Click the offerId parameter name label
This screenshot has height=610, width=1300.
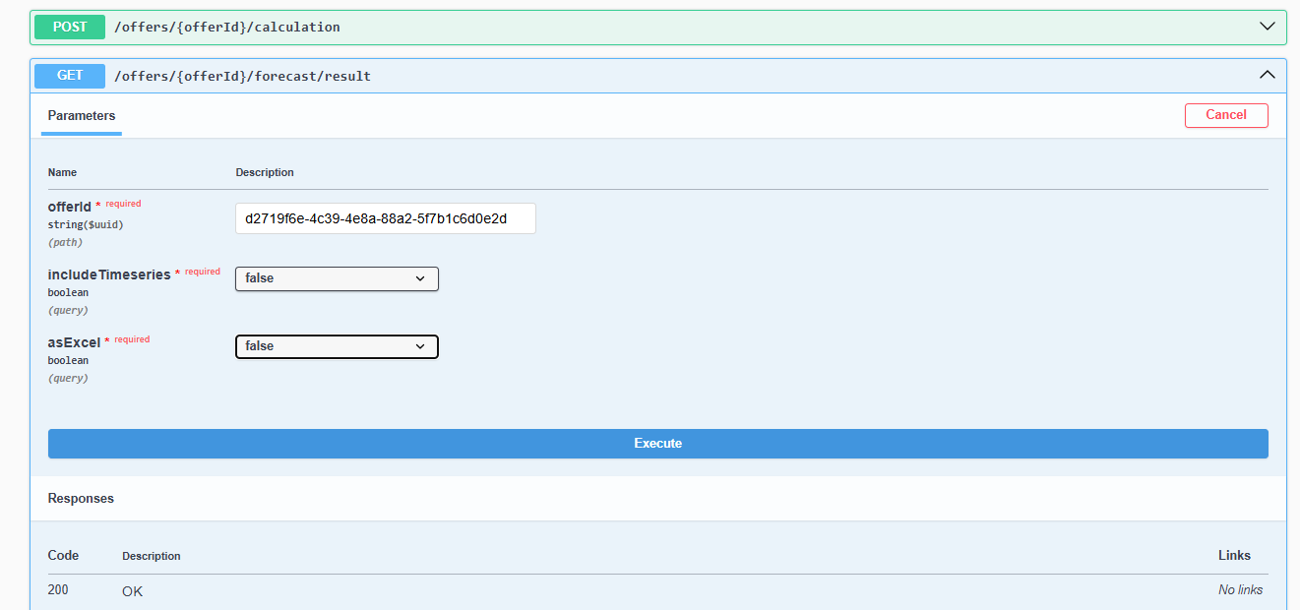[69, 207]
